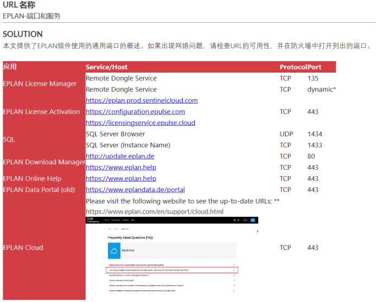
Task: Click the EPLAN logo in embedded webpage header
Action: (92, 220)
